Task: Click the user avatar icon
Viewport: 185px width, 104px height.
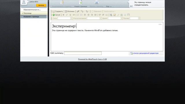Action: 24,2
